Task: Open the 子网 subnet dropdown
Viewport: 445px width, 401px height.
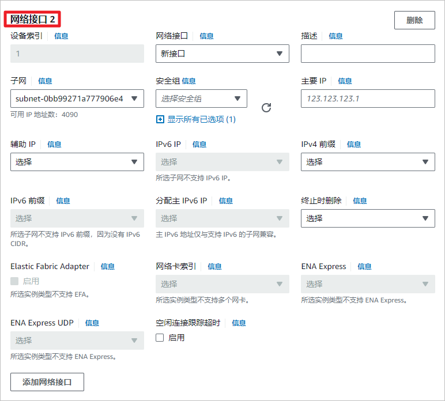Action: 77,99
